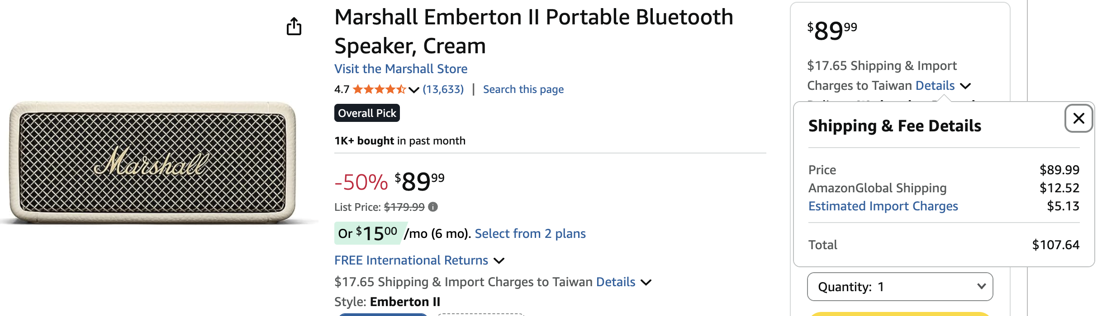Open Estimated Import Charges link
Viewport: 1102px width, 316px height.
point(883,206)
